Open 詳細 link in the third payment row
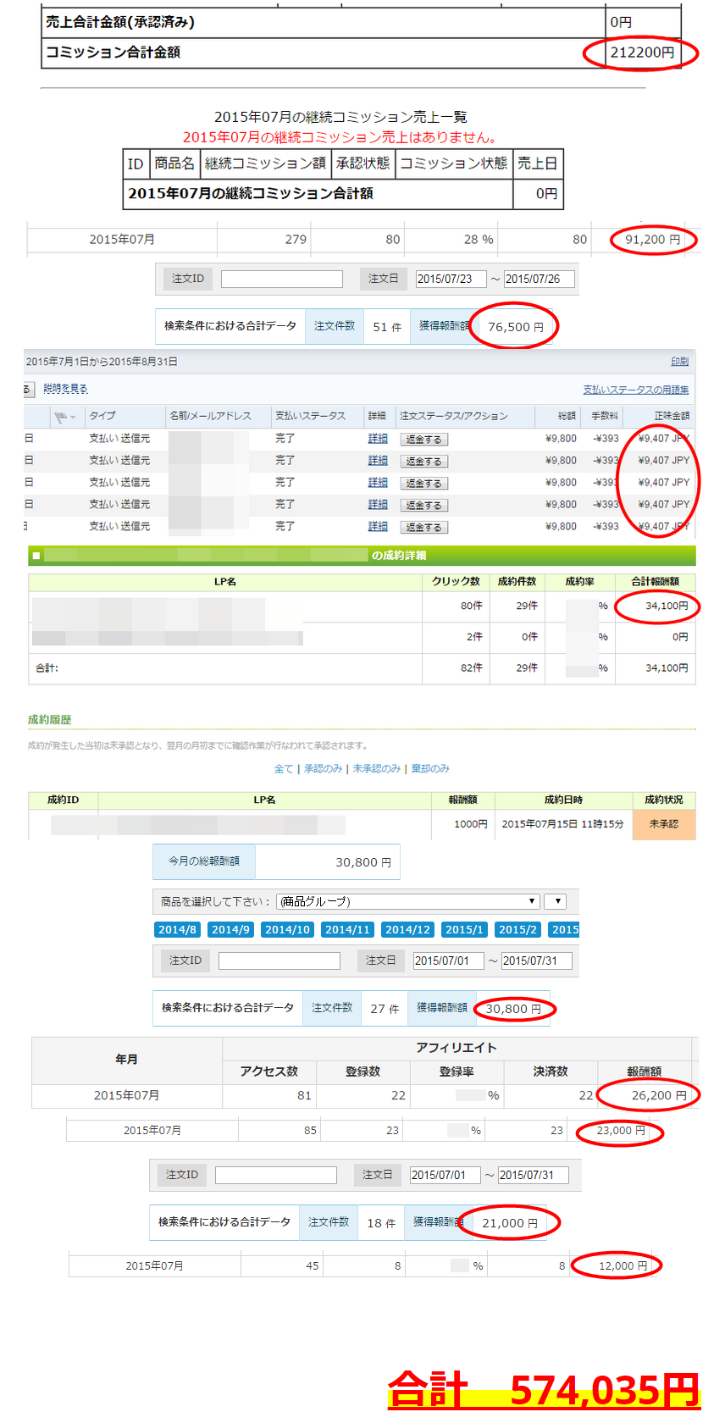The height and width of the screenshot is (1423, 725). (378, 483)
